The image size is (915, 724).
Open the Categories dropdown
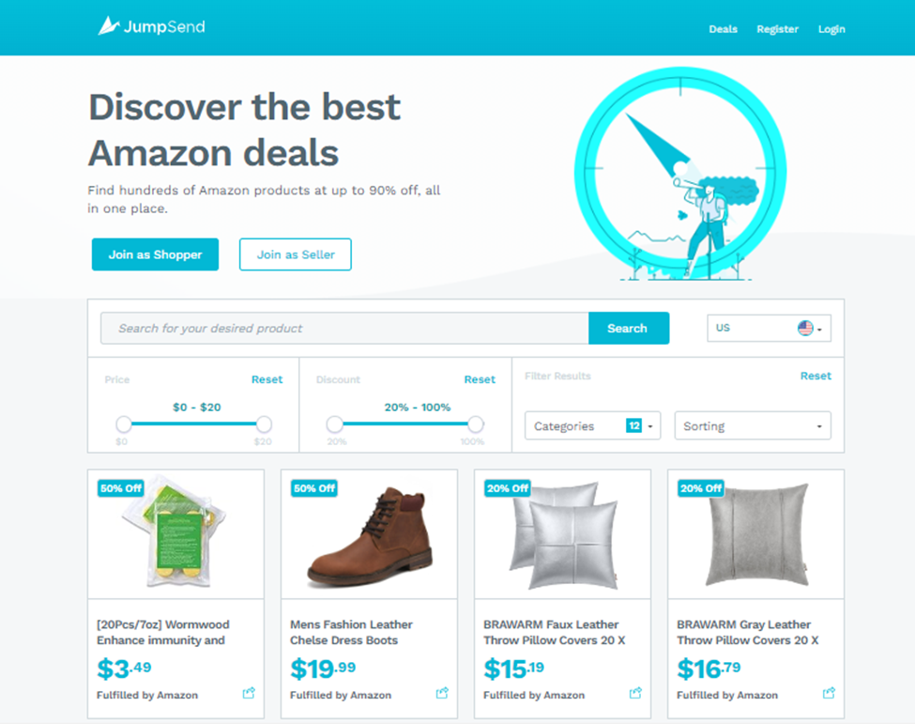pos(592,425)
